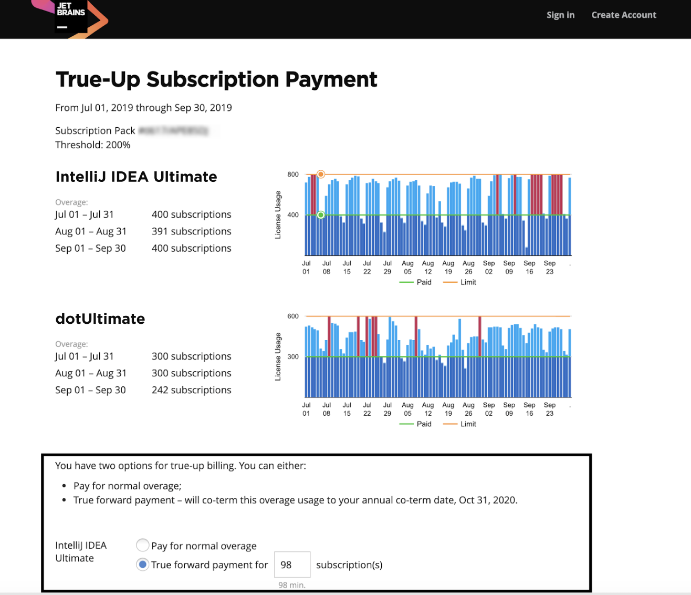
Task: Click the JetBrains logo in the header
Action: click(x=70, y=18)
